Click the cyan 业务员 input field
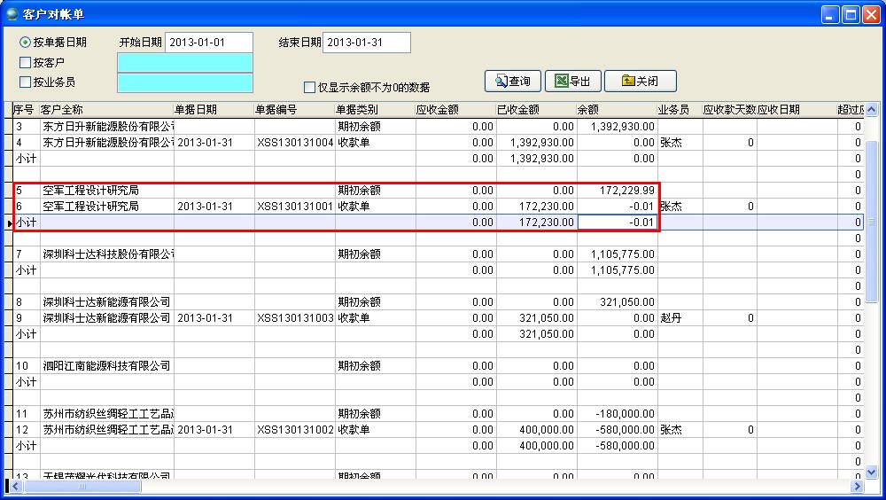This screenshot has height=500, width=886. [184, 82]
